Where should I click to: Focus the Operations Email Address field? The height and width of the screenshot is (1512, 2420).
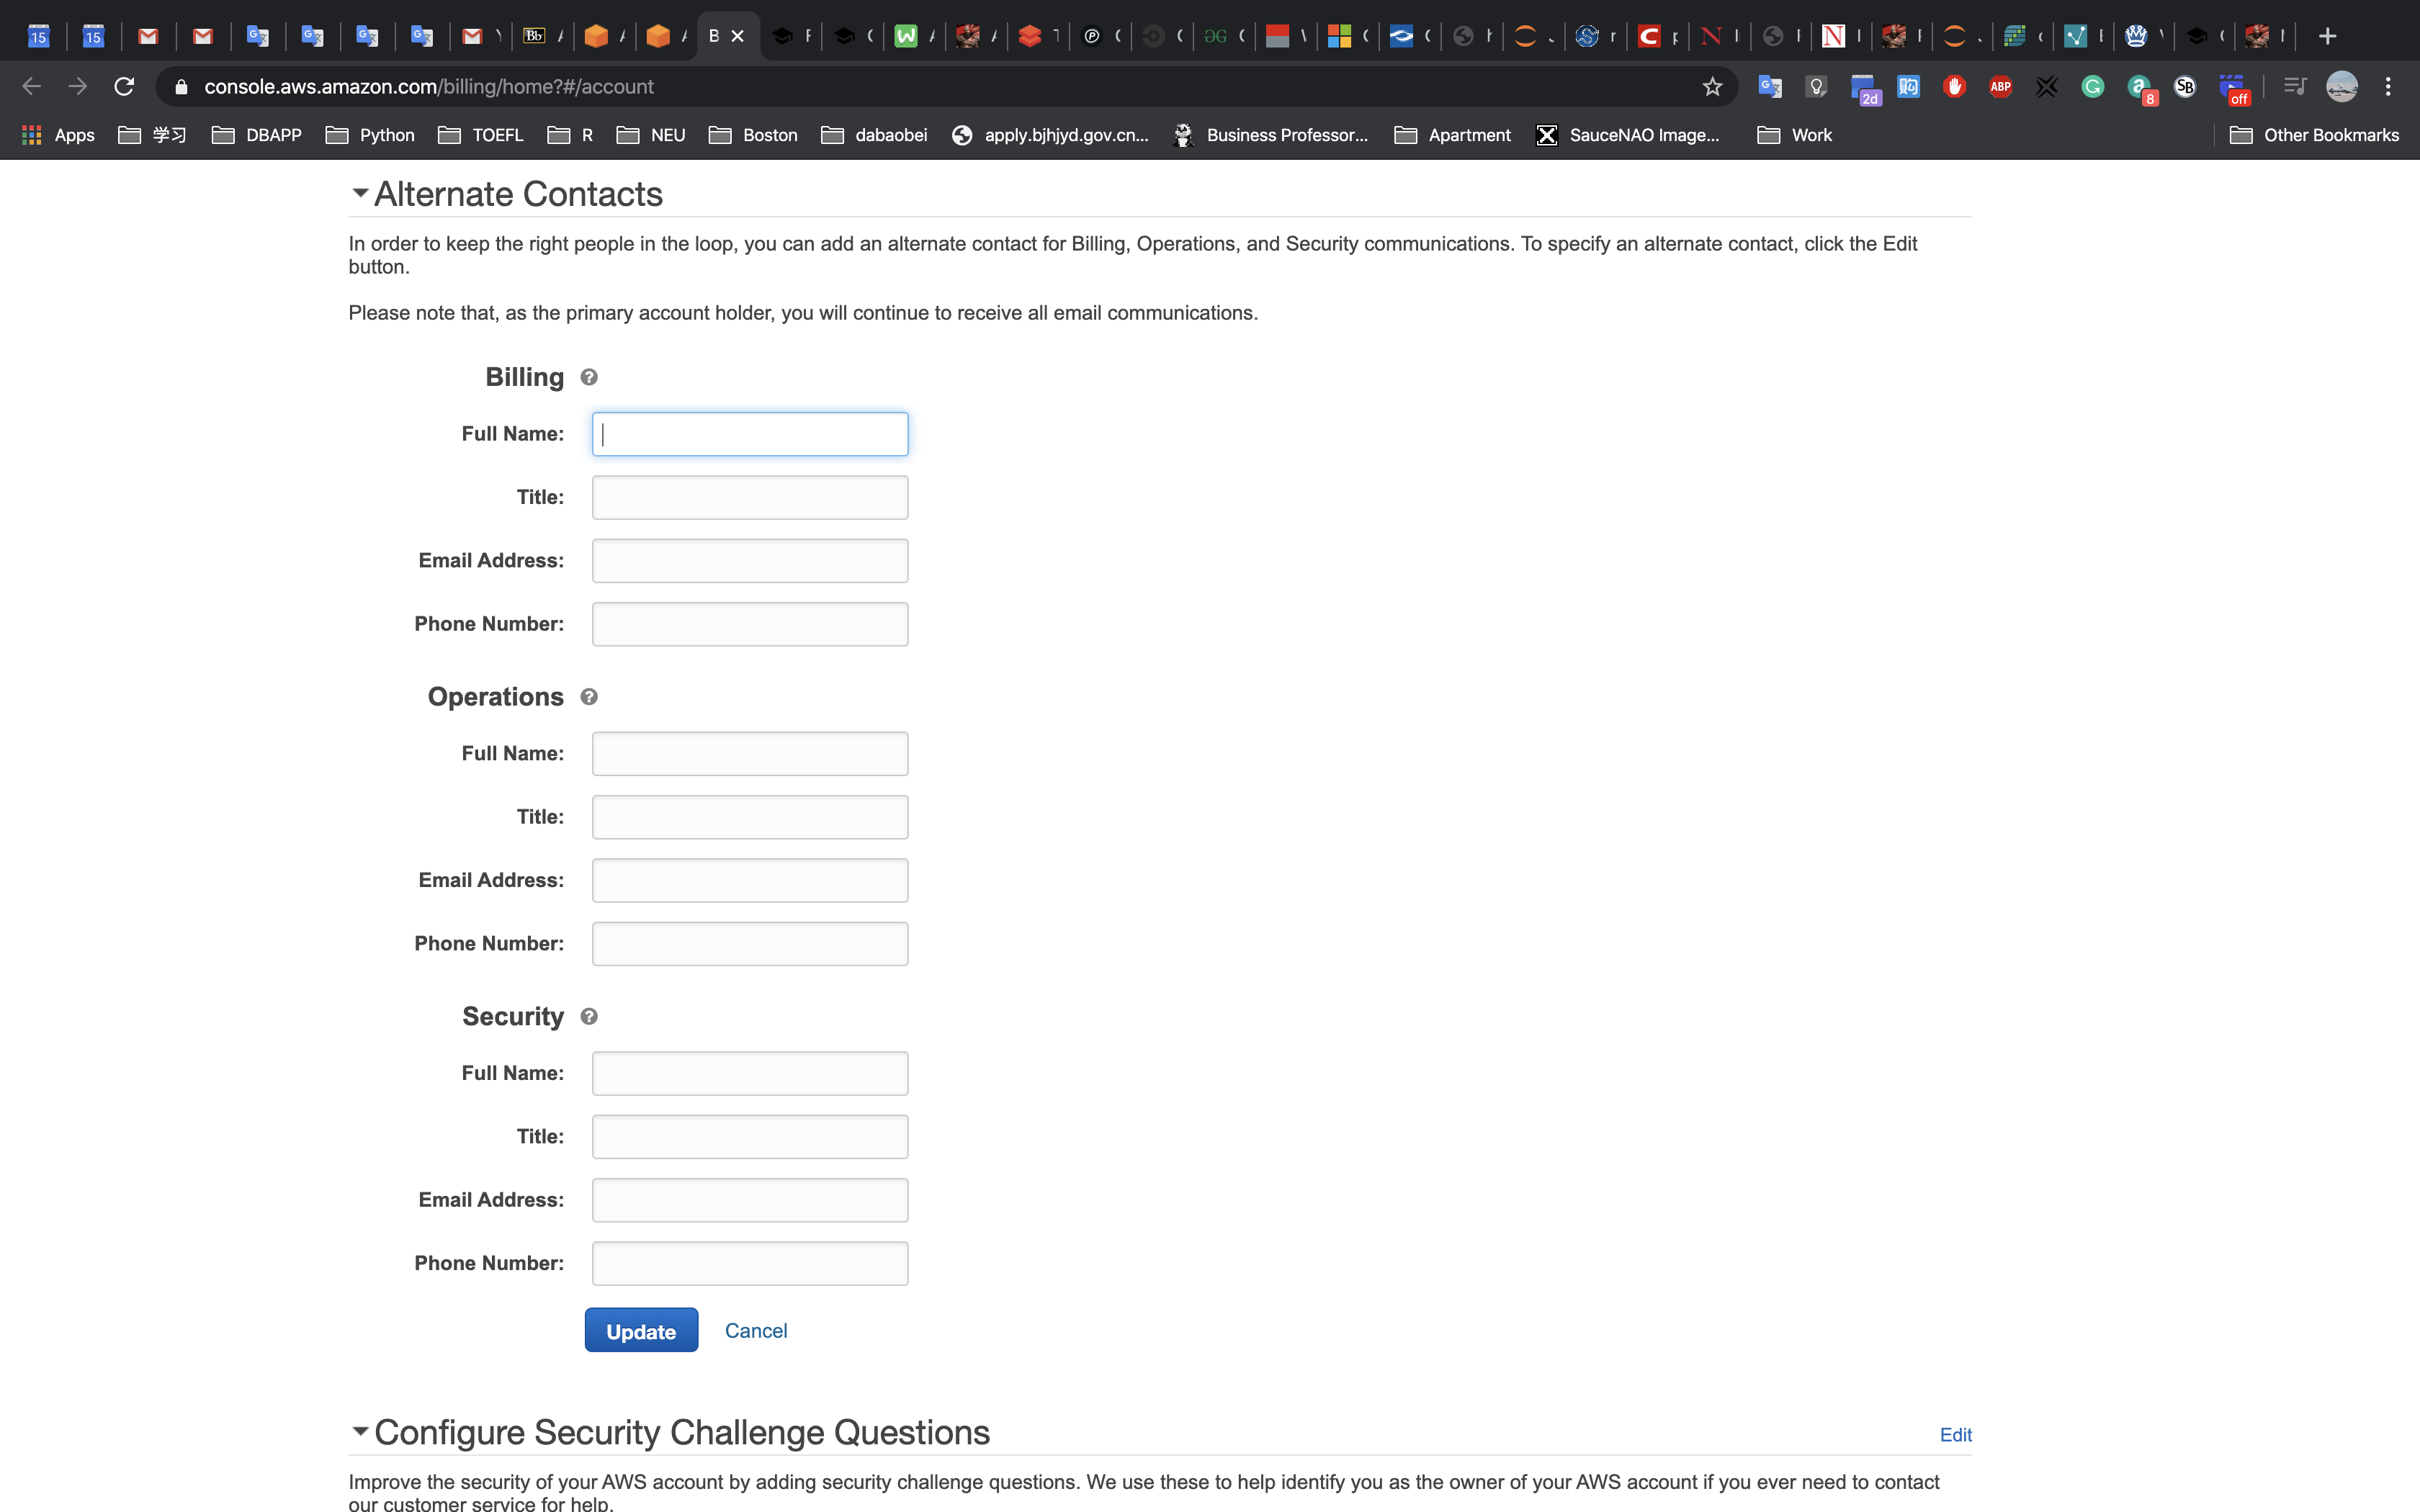click(750, 880)
